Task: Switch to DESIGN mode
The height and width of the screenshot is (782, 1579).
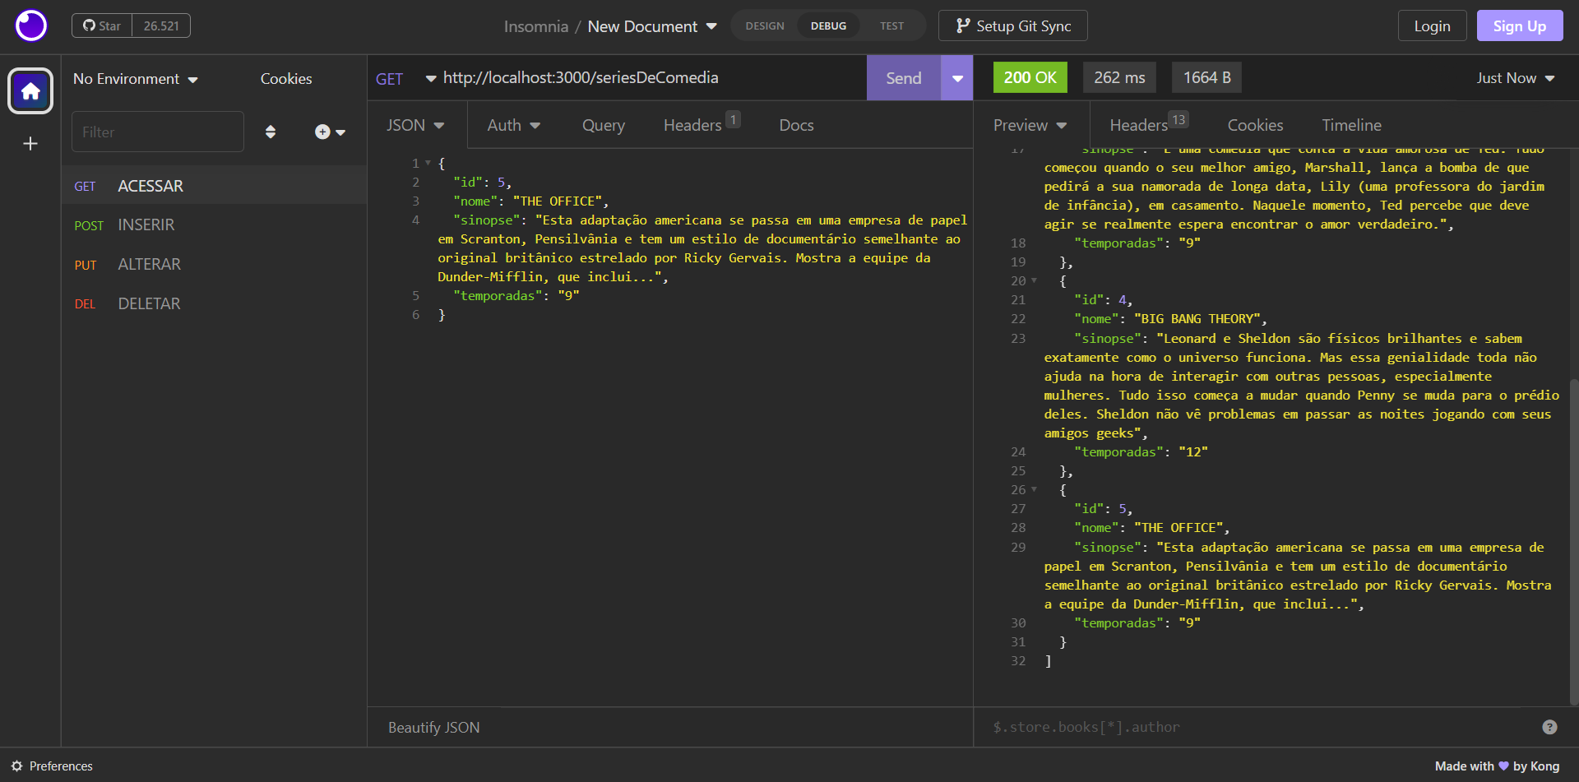Action: coord(765,25)
